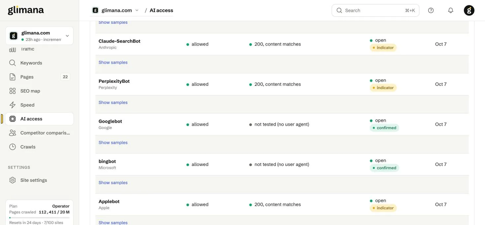Select the bingbot name
This screenshot has height=225, width=485.
pos(107,161)
